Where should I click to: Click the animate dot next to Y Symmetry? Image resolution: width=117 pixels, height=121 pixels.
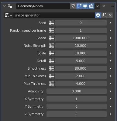[x=110, y=106]
